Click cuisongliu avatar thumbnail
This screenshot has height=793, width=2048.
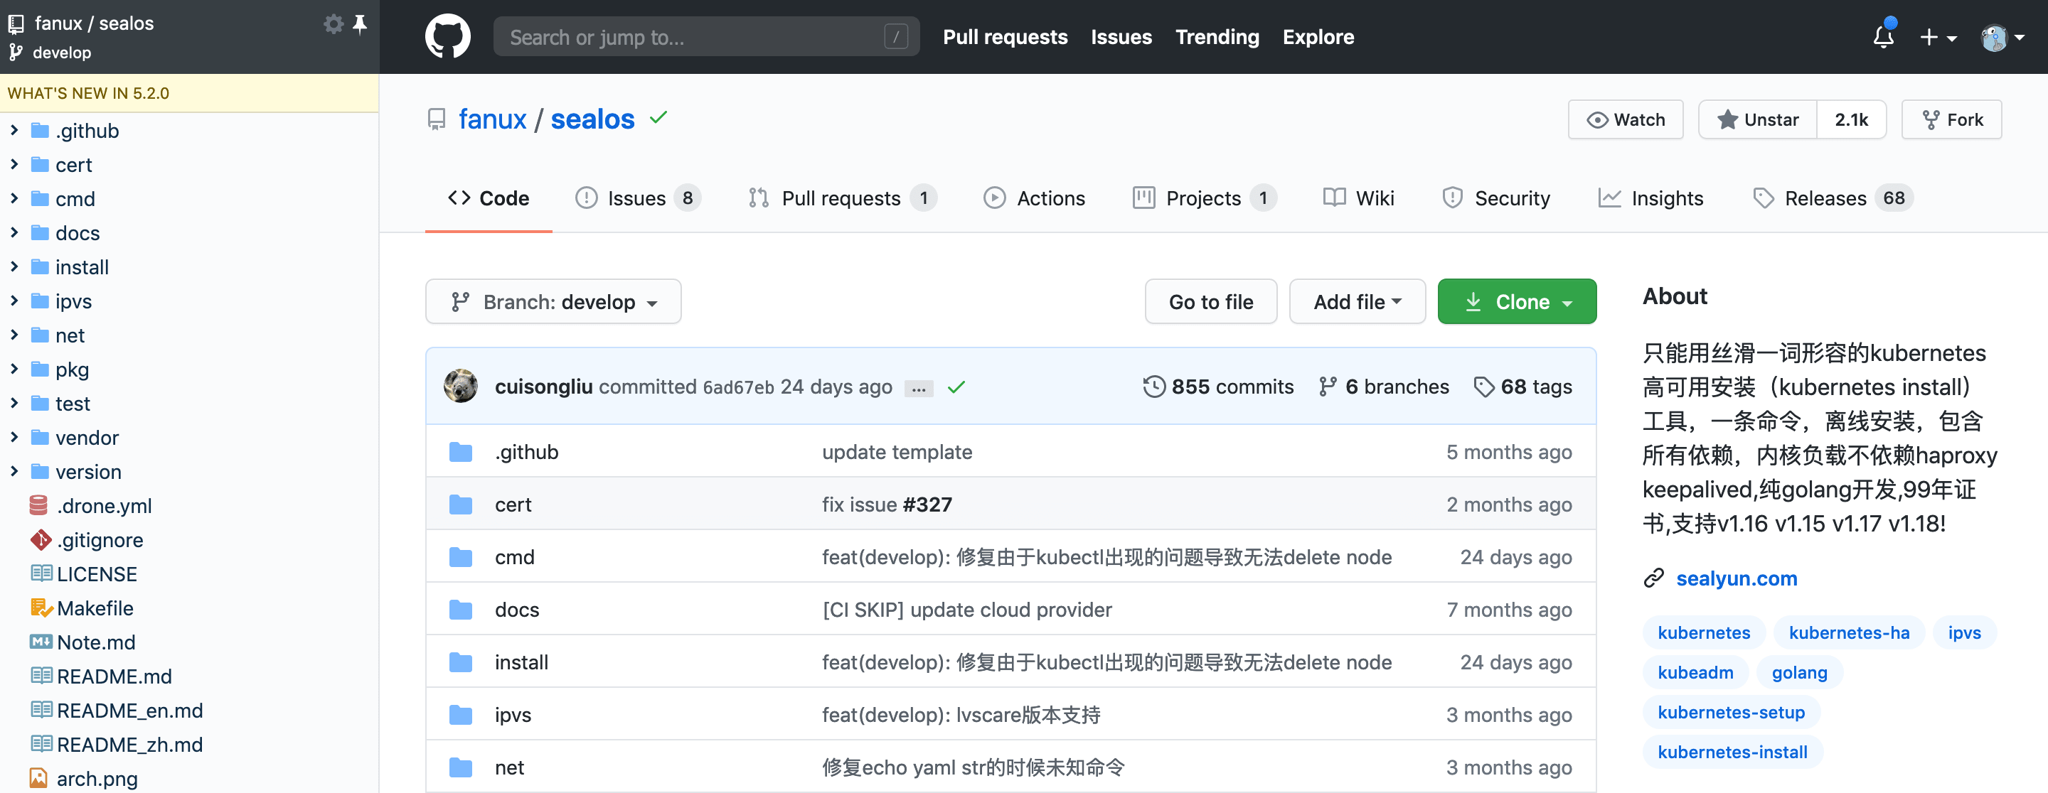(x=460, y=386)
